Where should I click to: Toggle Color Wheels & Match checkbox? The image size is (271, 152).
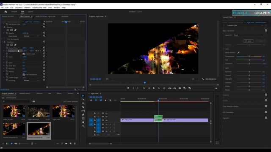(x=266, y=106)
